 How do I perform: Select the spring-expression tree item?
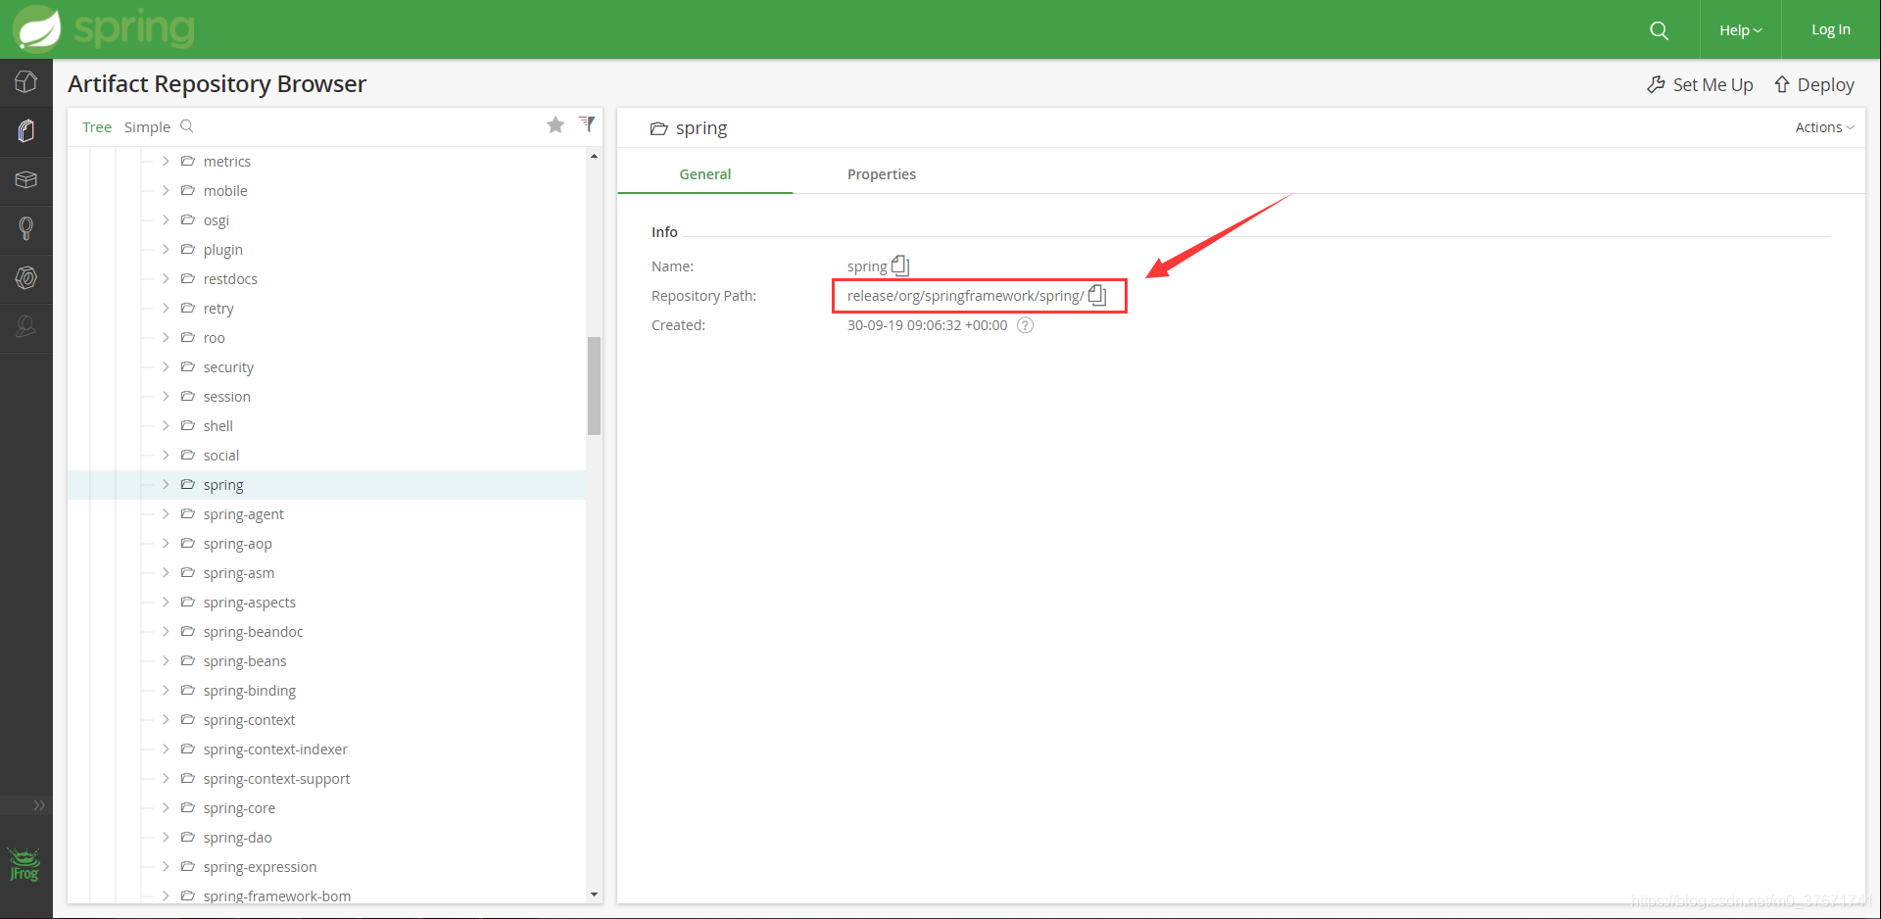pos(260,867)
